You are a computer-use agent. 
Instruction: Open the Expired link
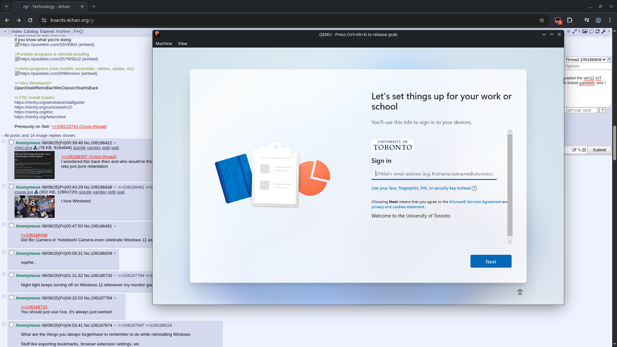pos(47,31)
